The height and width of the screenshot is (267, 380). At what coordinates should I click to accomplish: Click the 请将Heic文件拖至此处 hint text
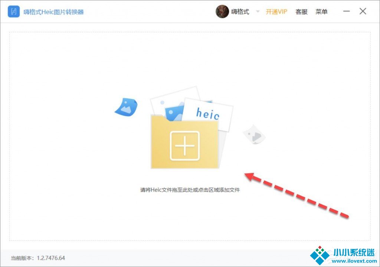190,190
